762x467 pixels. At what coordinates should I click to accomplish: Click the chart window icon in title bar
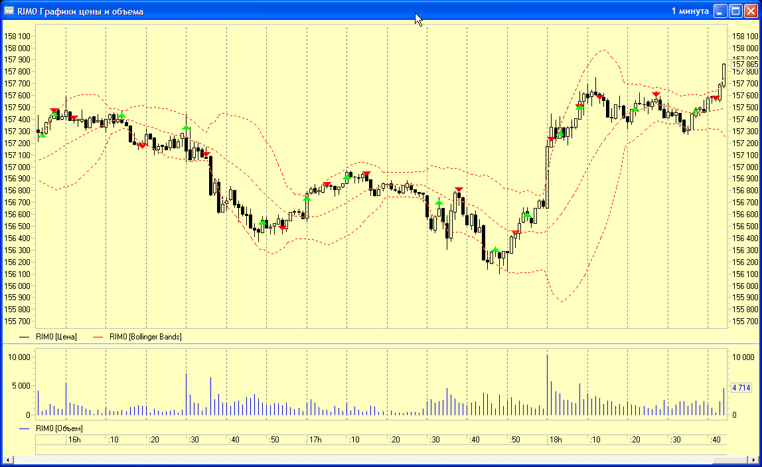click(x=9, y=11)
